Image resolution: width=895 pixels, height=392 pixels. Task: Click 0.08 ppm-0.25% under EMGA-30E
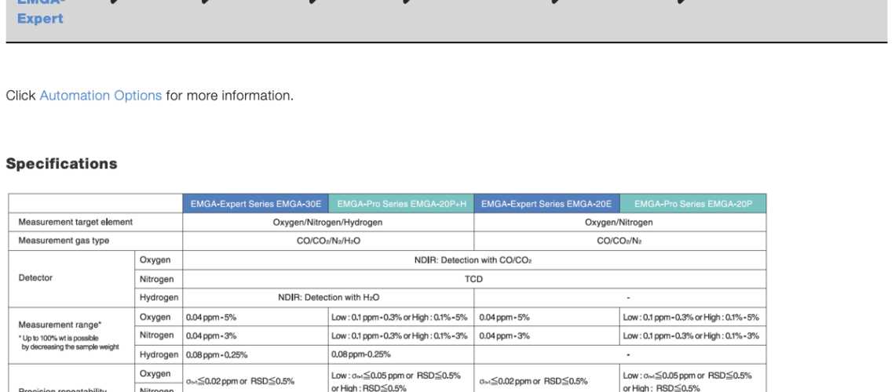pyautogui.click(x=217, y=355)
